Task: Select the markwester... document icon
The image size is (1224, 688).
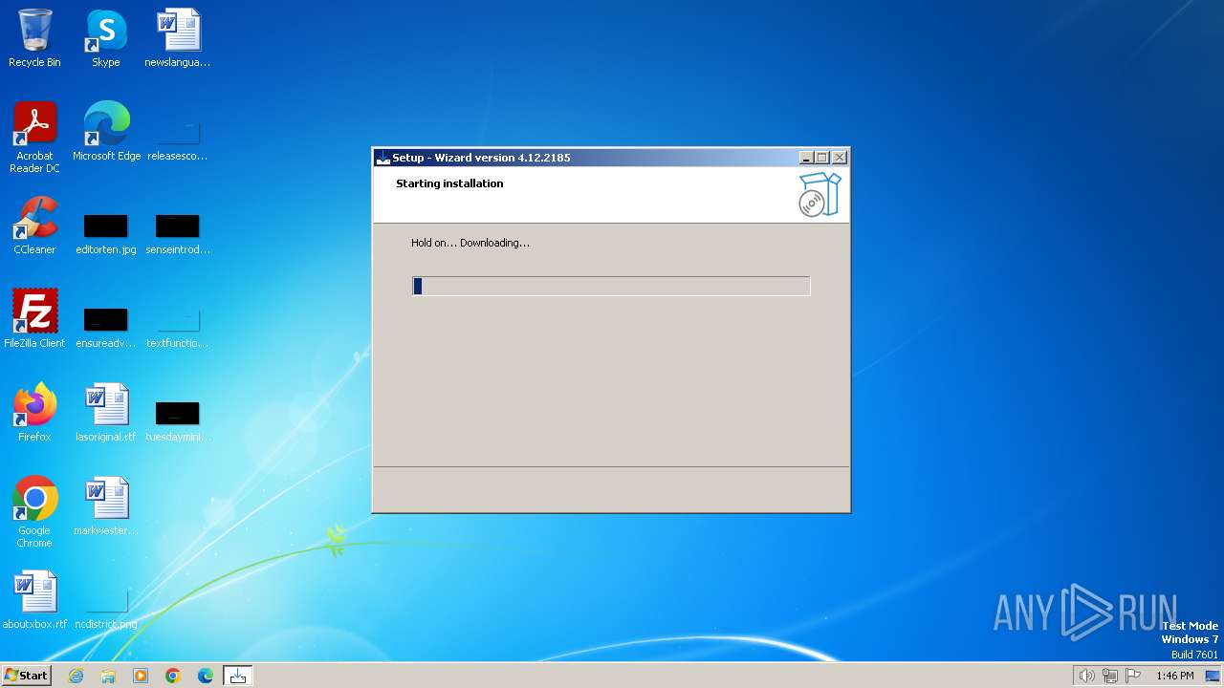Action: pyautogui.click(x=106, y=505)
